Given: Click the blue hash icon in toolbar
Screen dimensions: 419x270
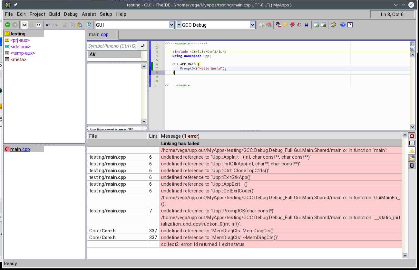Looking at the screenshot, I should click(x=307, y=25).
